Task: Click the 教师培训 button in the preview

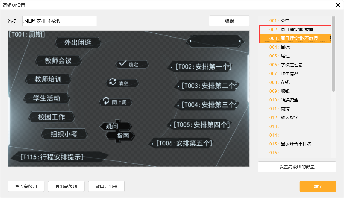Action: point(48,79)
